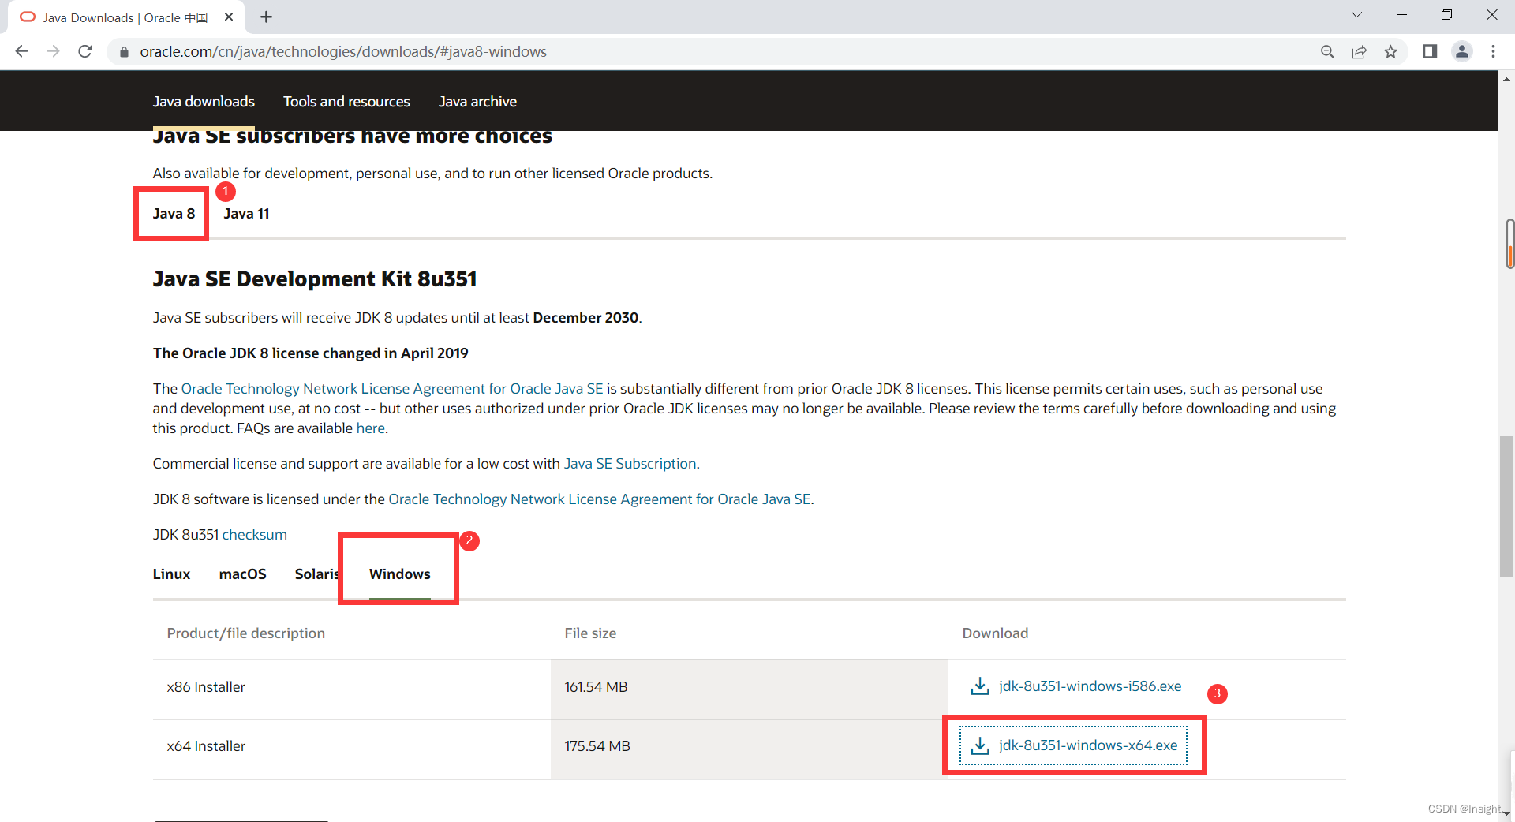Image resolution: width=1515 pixels, height=822 pixels.
Task: Select the Solaris platform tab
Action: [x=316, y=574]
